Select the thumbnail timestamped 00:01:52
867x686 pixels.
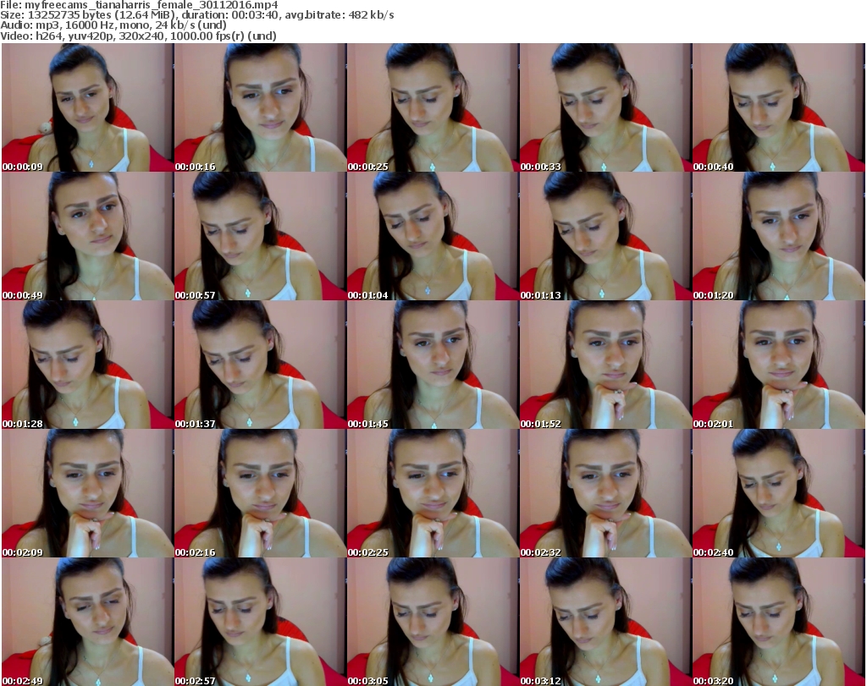pyautogui.click(x=605, y=365)
